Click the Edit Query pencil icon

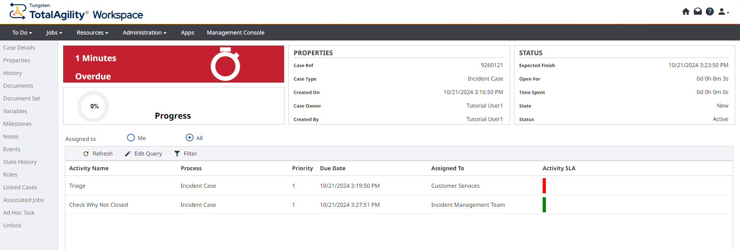128,154
